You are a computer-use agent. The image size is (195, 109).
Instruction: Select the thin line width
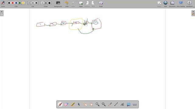(29, 3)
